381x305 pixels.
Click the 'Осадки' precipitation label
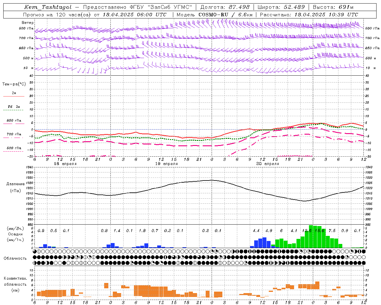pyautogui.click(x=15, y=234)
